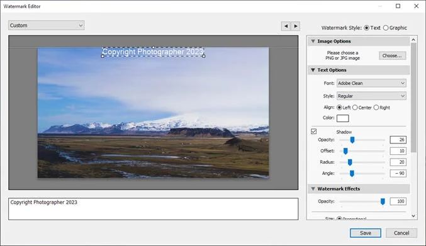Screen dimensions: 426x246
Task: Cancel the Watermark Editor
Action: coord(401,233)
